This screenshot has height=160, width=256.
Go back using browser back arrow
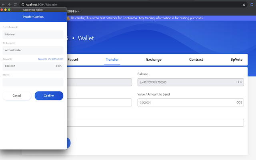3,4
